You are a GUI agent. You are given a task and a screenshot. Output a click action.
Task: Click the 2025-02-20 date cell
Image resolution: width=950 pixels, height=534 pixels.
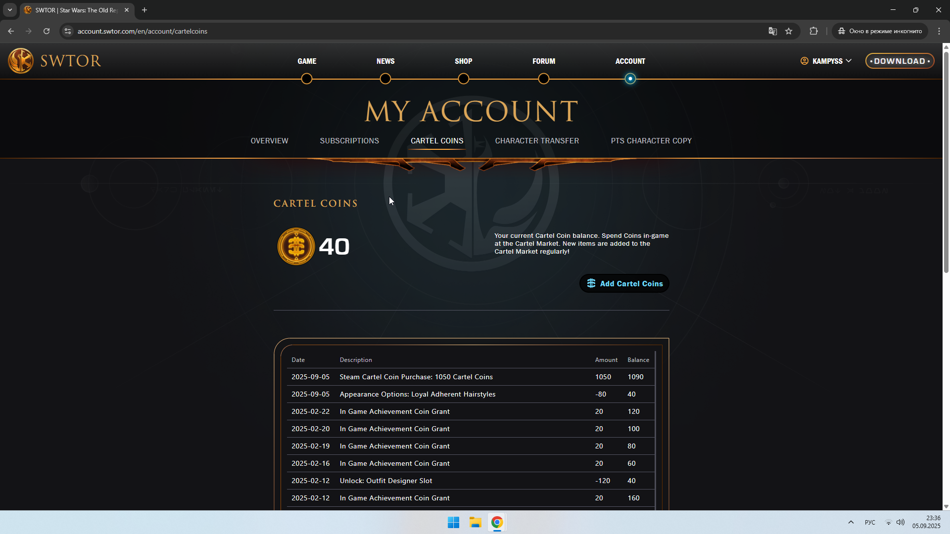310,429
